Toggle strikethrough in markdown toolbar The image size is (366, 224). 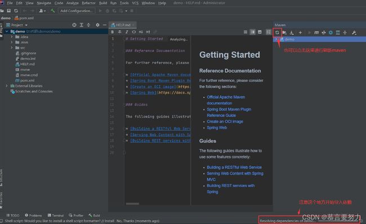119,32
